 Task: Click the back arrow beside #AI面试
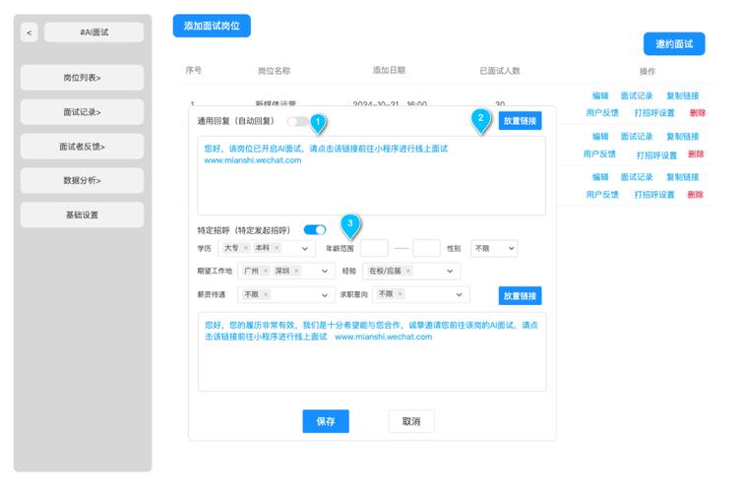coord(30,33)
